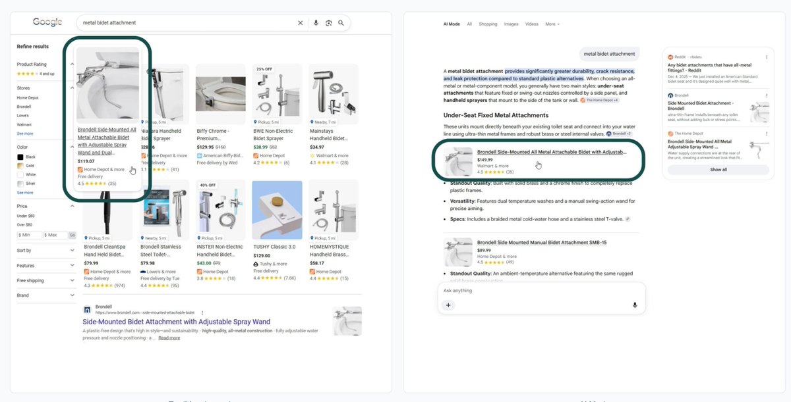This screenshot has width=791, height=402.
Task: Click Read more in Brondell result snippet
Action: click(x=169, y=338)
